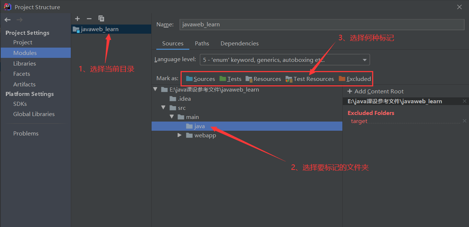
Task: Collapse the main folder node
Action: pos(171,117)
